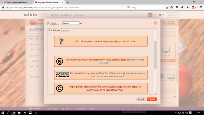Click the Creative Commons BY-SA badge
Screen dimensions: 204x115
(x=62, y=75)
